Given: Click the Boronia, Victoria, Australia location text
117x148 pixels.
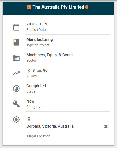Looking at the screenshot, I should (x=50, y=126).
